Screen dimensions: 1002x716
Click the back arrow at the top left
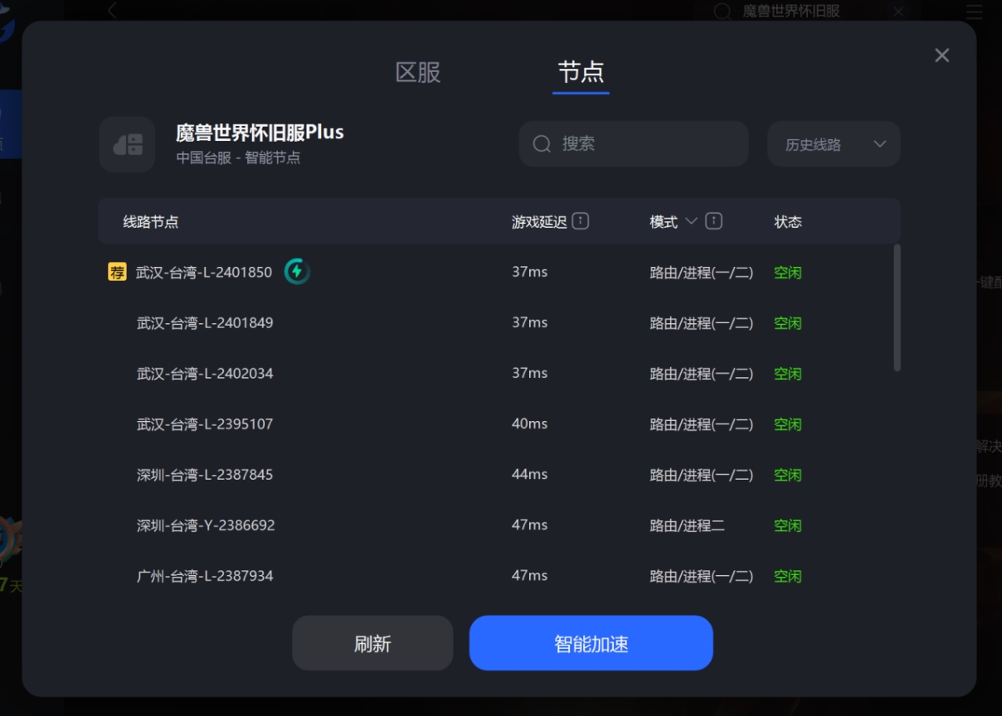[112, 11]
